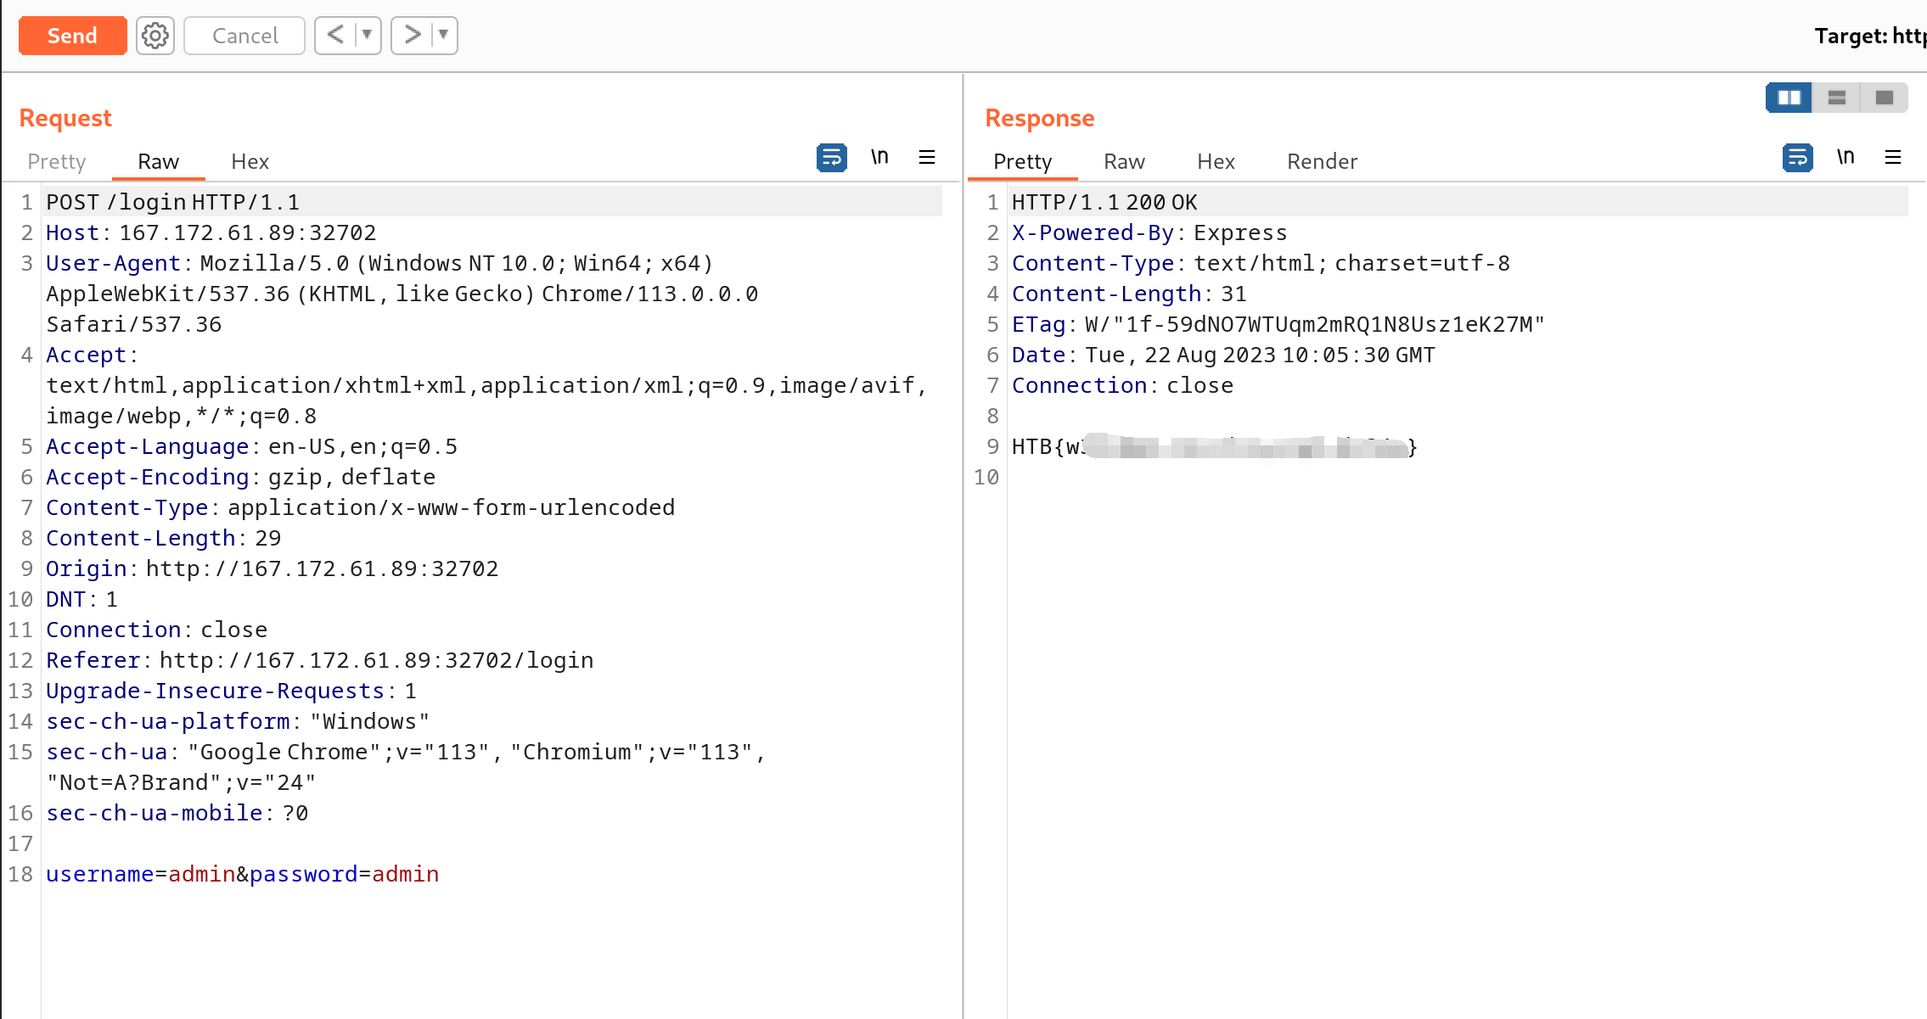1927x1019 pixels.
Task: Click the password=admin body parameter
Action: pyautogui.click(x=345, y=874)
